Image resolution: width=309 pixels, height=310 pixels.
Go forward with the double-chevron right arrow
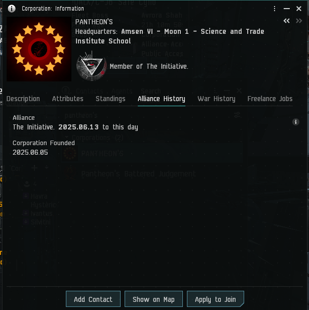coord(299,21)
